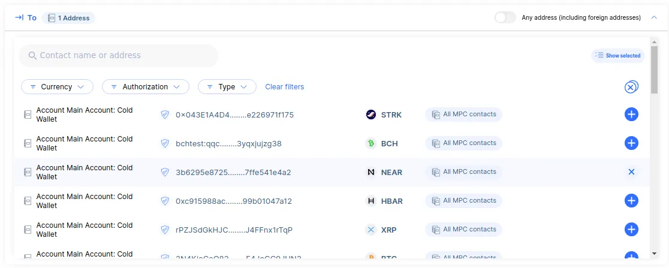
Task: Select address 3b6295e8725........7ffe541e4a2
Action: 233,173
